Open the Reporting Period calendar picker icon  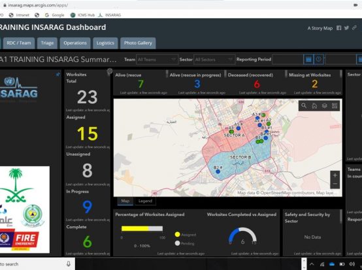point(308,59)
